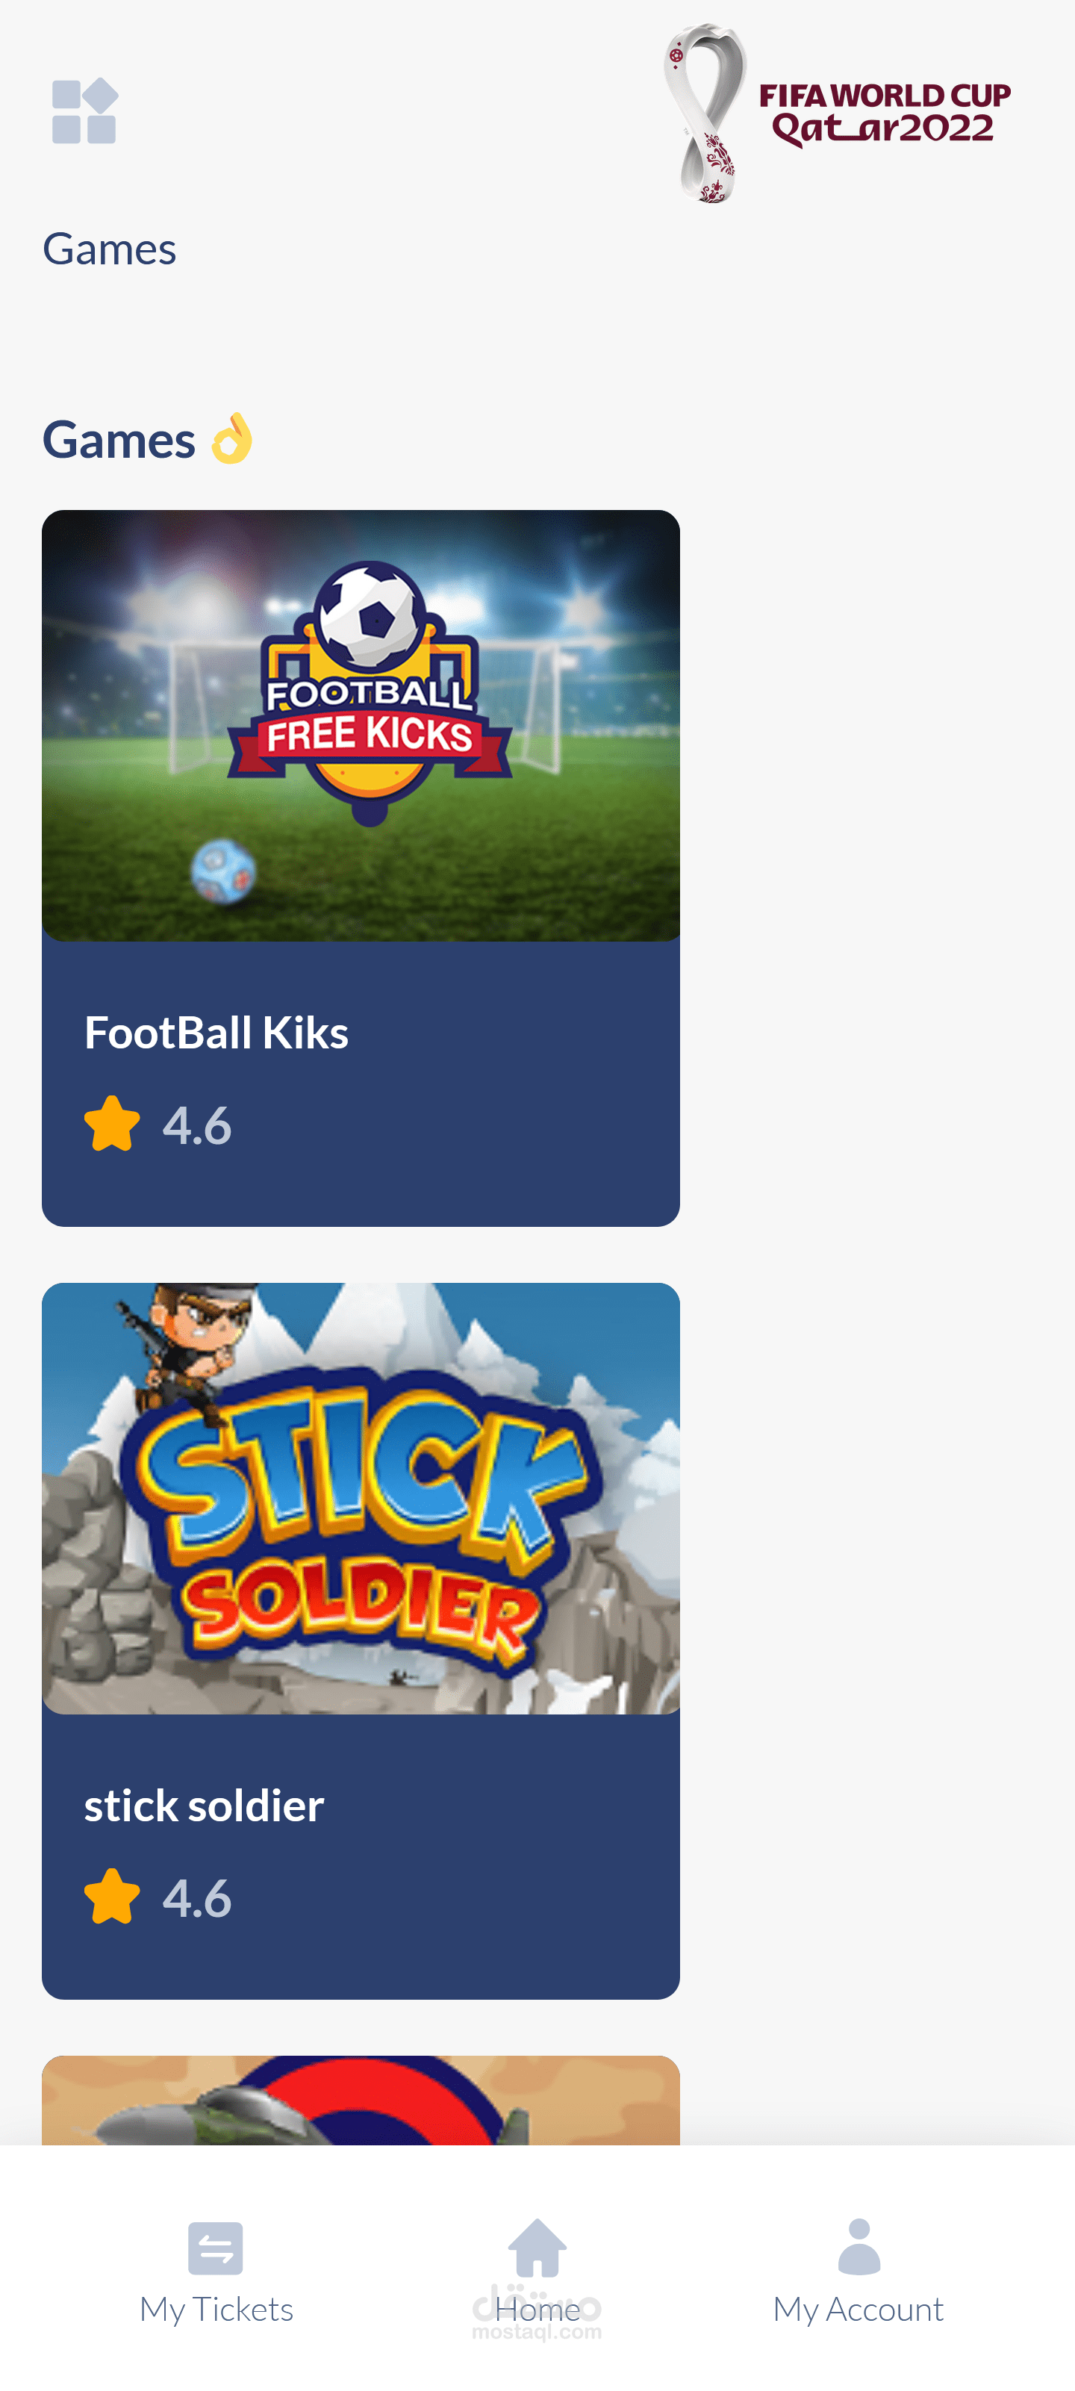Tap the My Account person icon
1075x2391 pixels.
coord(859,2247)
